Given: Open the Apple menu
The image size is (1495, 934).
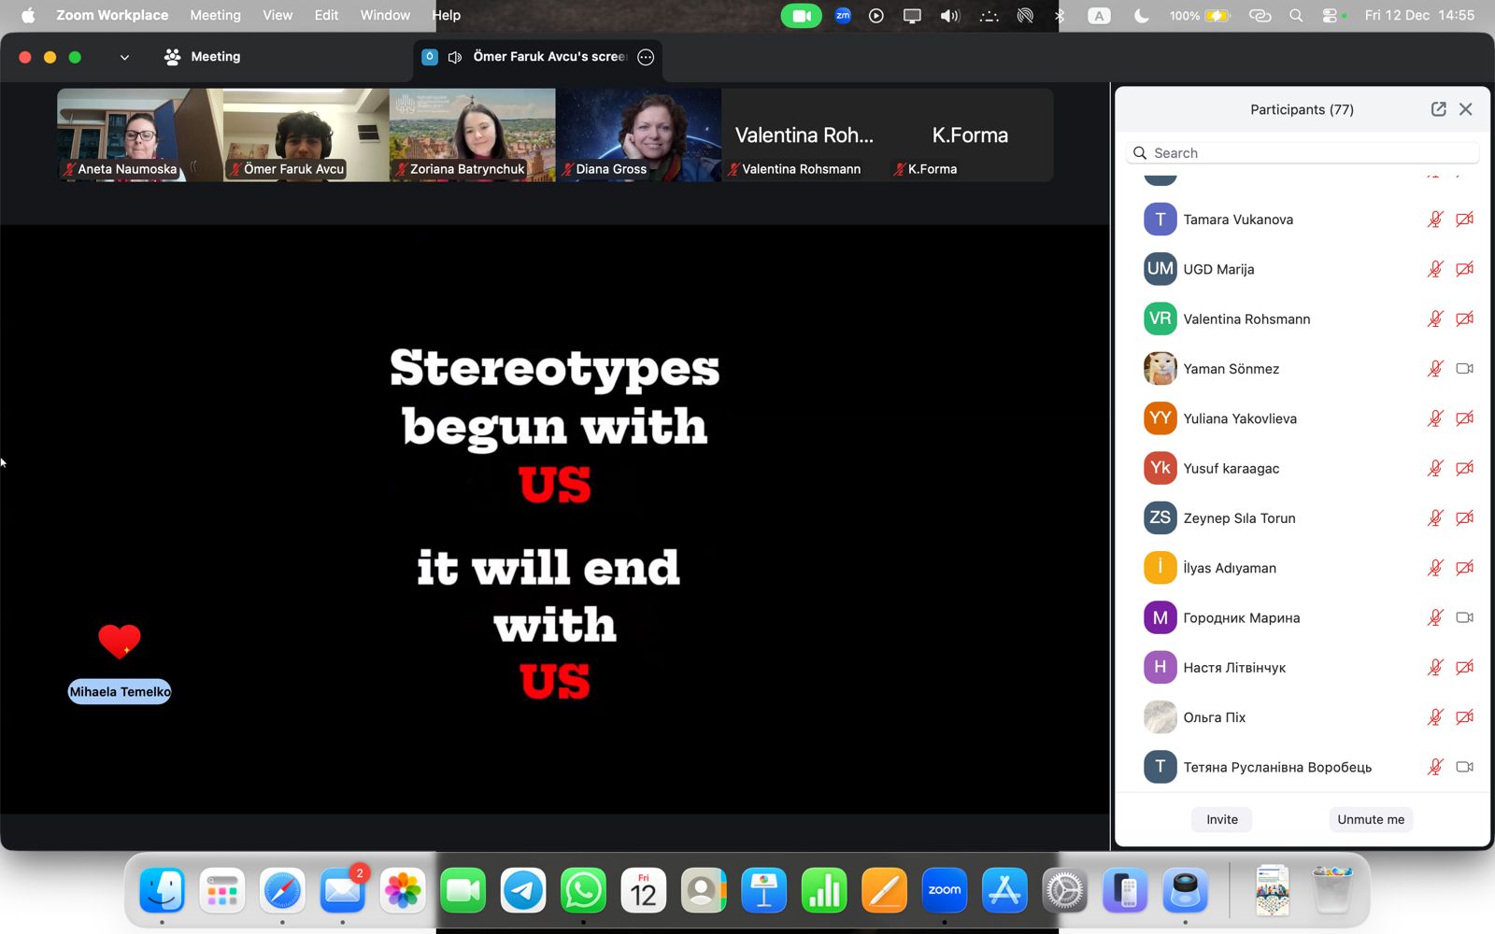Looking at the screenshot, I should [x=28, y=15].
